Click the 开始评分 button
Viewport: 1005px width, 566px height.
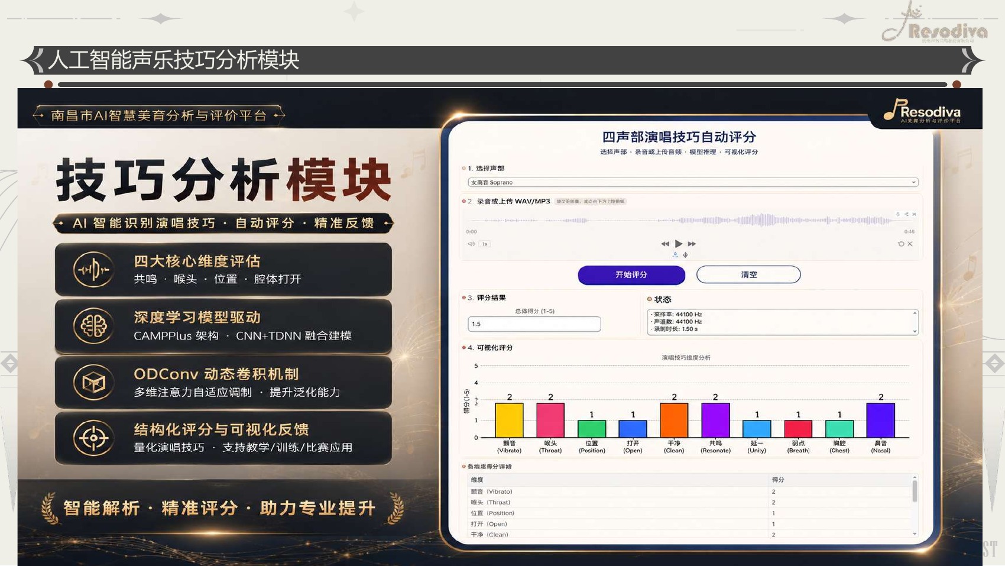[x=631, y=275]
